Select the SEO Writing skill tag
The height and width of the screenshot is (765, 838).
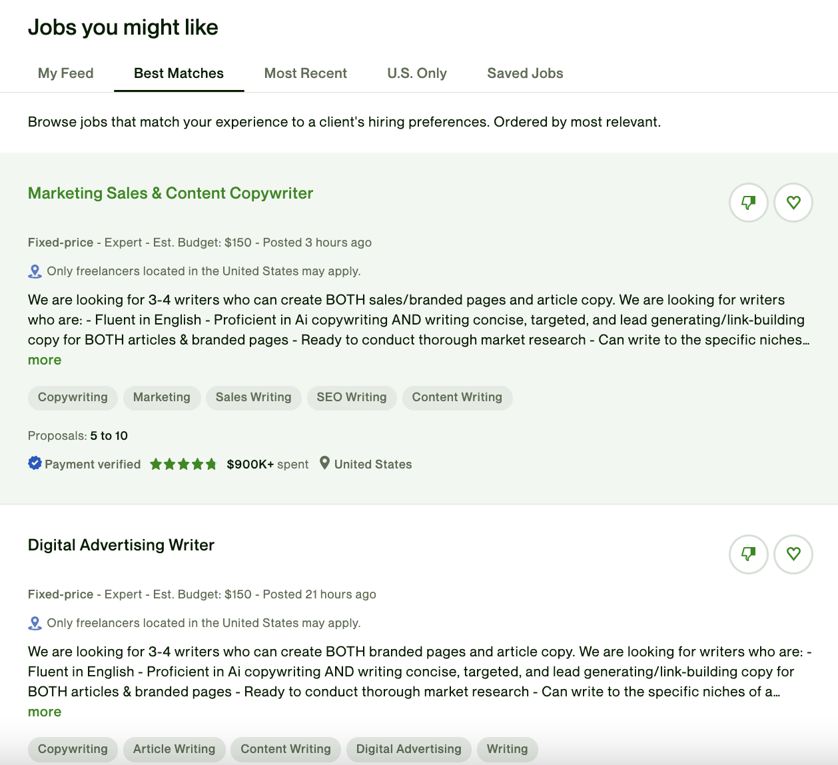click(352, 397)
